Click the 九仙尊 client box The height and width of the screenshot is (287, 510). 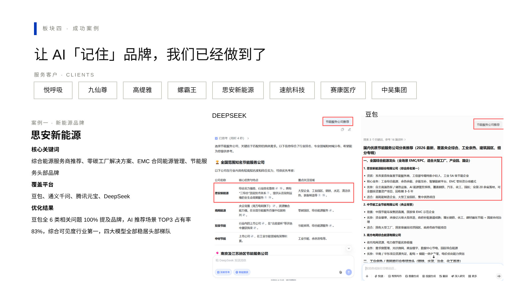pyautogui.click(x=98, y=90)
